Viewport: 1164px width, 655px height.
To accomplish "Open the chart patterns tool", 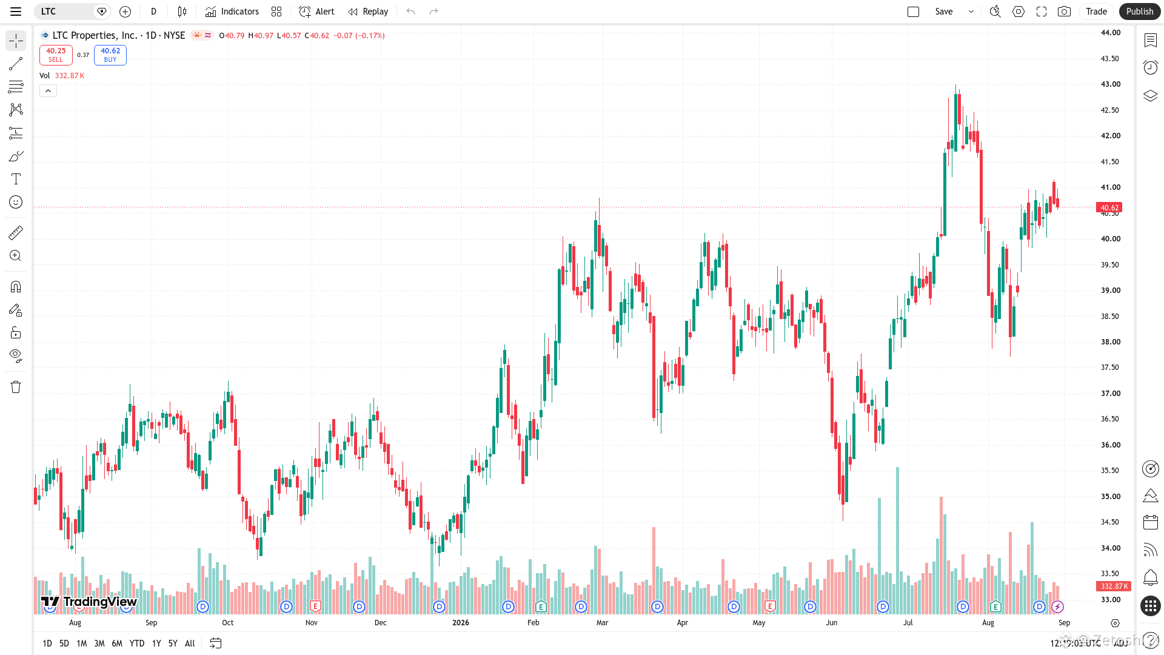I will 16,110.
